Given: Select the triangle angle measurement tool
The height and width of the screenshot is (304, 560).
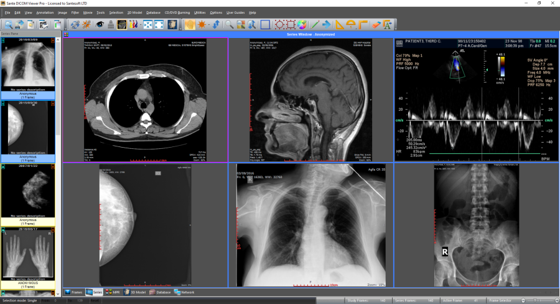Looking at the screenshot, I should [x=340, y=25].
